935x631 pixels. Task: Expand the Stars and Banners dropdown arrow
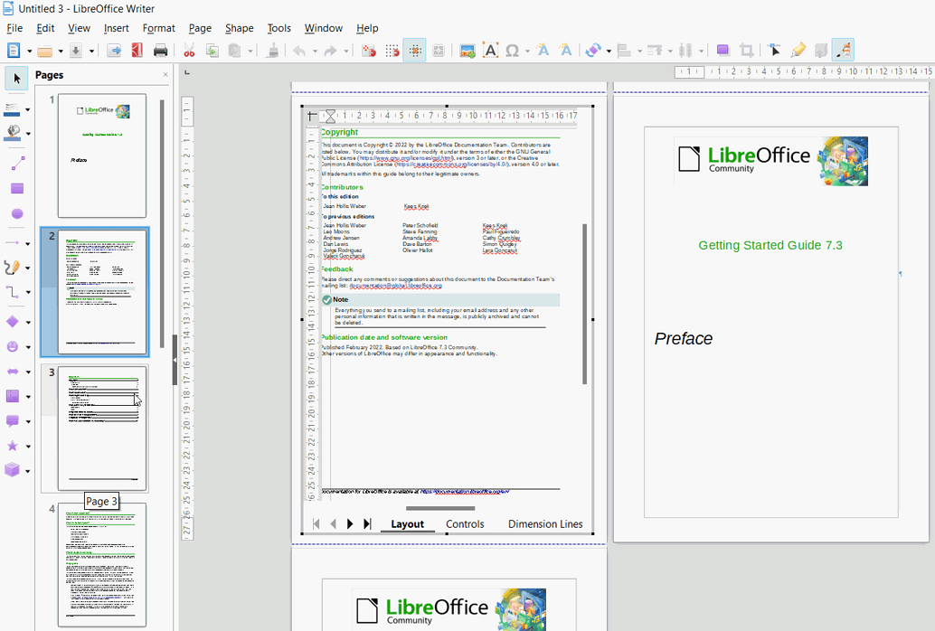(27, 446)
